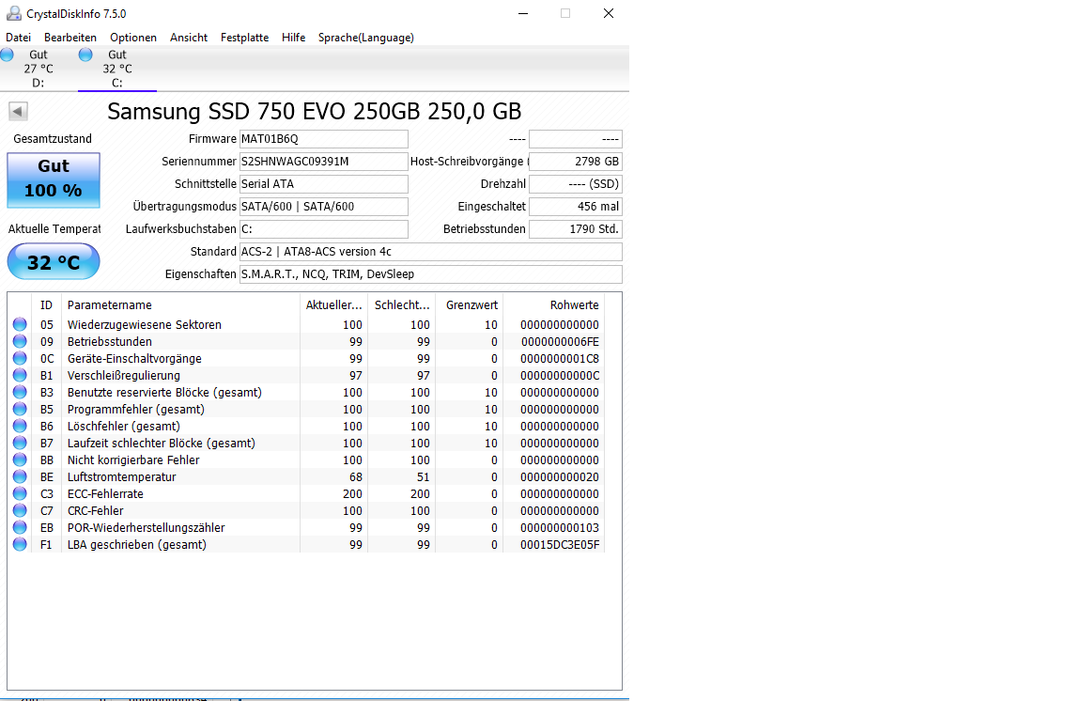The image size is (1082, 701).
Task: Open the Hilfe menu
Action: (x=293, y=38)
